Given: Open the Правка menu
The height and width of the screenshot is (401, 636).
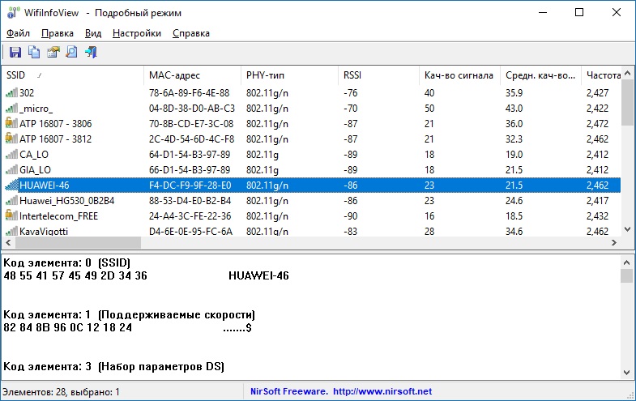Looking at the screenshot, I should [58, 33].
